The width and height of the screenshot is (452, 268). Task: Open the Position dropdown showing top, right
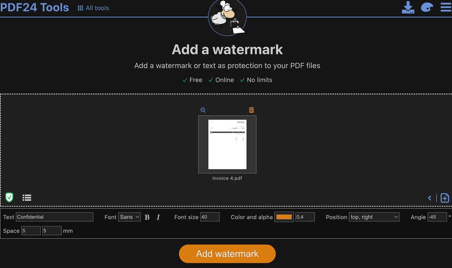point(374,217)
